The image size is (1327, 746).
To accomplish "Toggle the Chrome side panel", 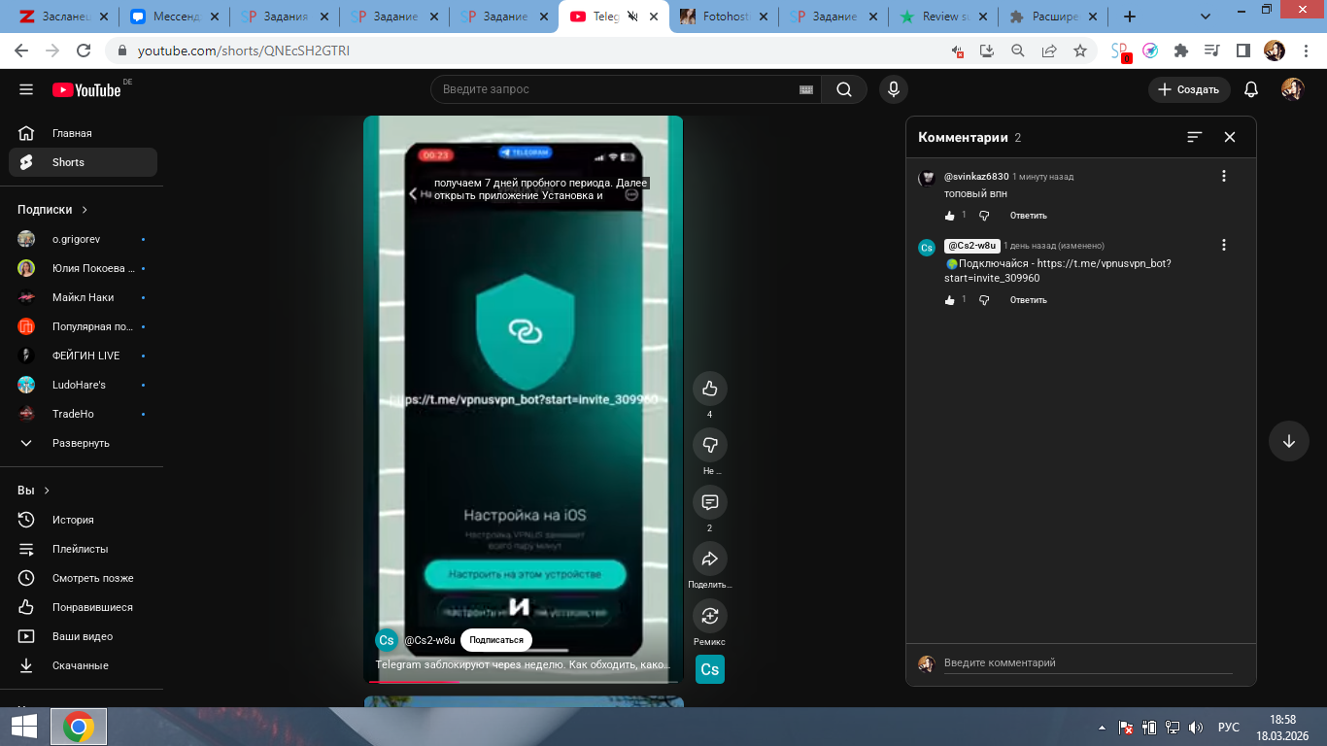I will pyautogui.click(x=1242, y=51).
